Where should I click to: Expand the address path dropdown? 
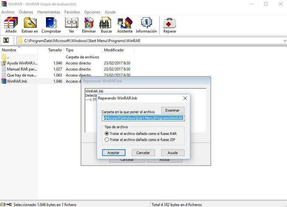click(x=284, y=41)
